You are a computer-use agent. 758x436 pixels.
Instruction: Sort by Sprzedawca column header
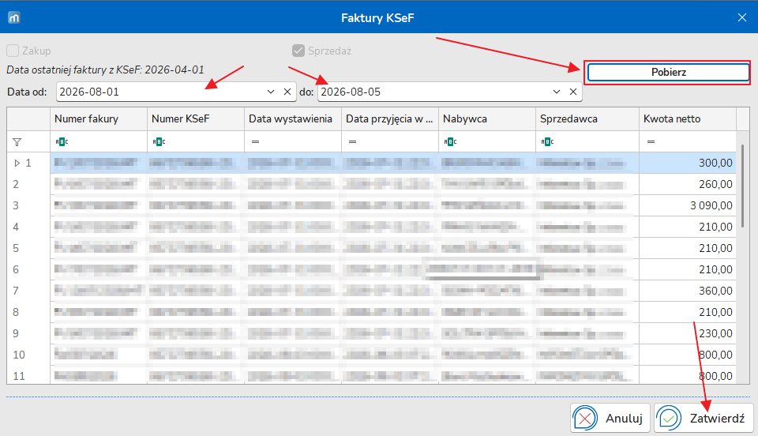click(x=587, y=119)
